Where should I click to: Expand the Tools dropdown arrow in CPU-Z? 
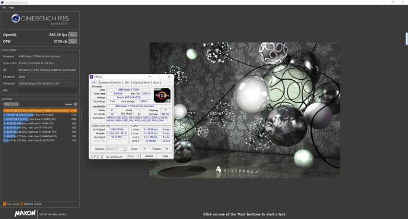[x=139, y=156]
